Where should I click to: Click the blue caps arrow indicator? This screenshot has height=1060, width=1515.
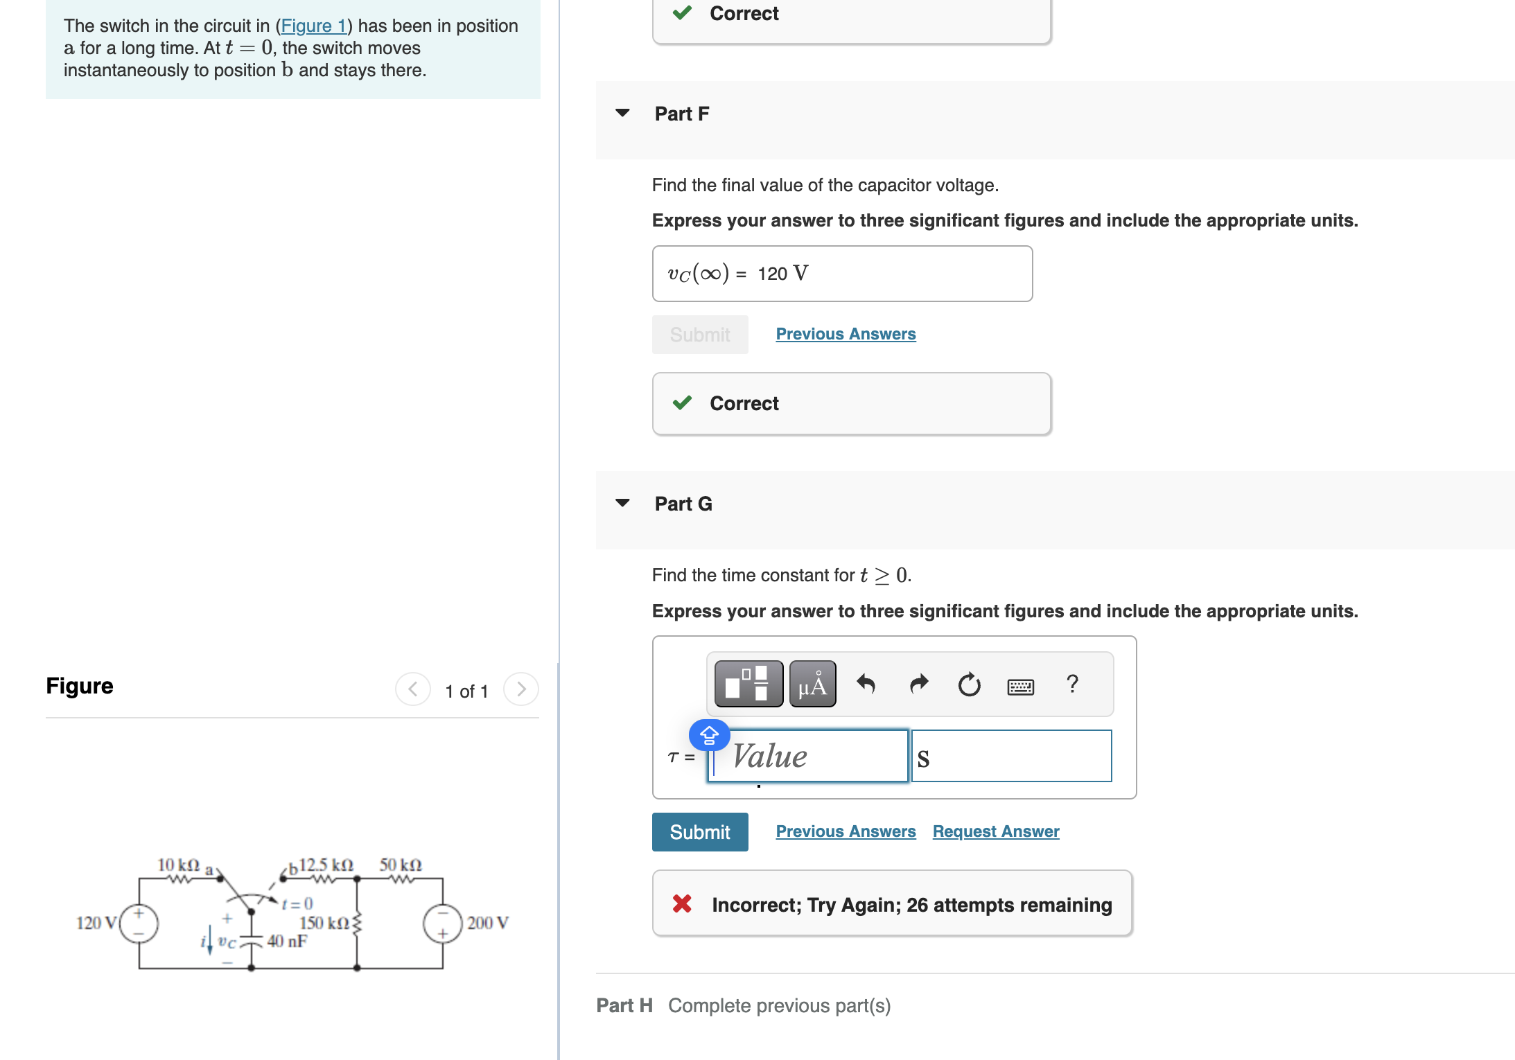tap(709, 735)
